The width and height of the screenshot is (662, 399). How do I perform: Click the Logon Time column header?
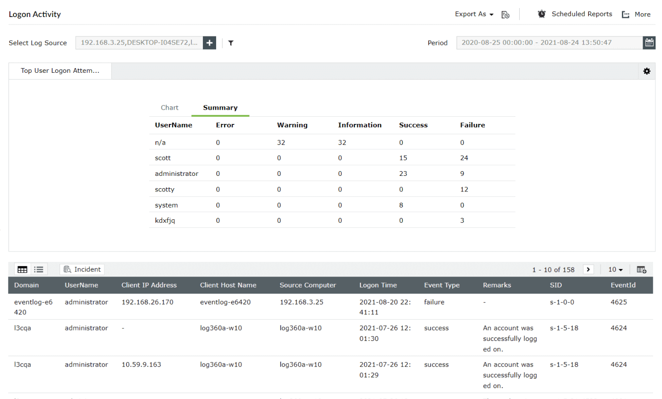(x=378, y=285)
